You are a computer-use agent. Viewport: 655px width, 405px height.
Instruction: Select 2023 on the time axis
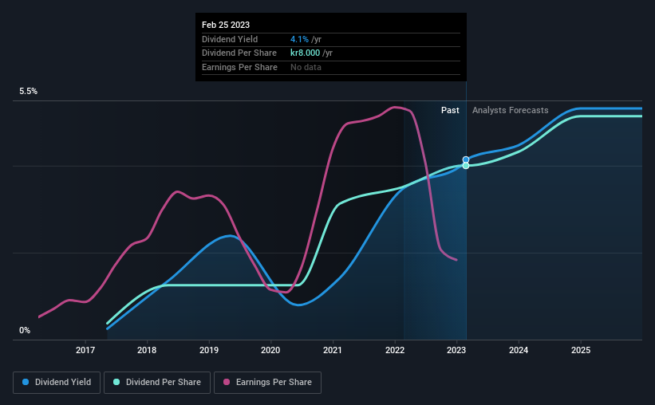pos(456,351)
